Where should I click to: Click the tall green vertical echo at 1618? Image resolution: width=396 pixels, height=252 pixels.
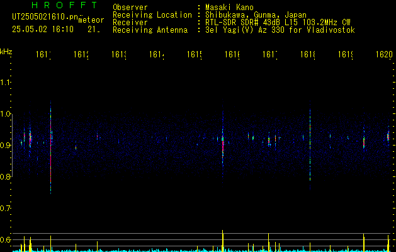pos(310,146)
